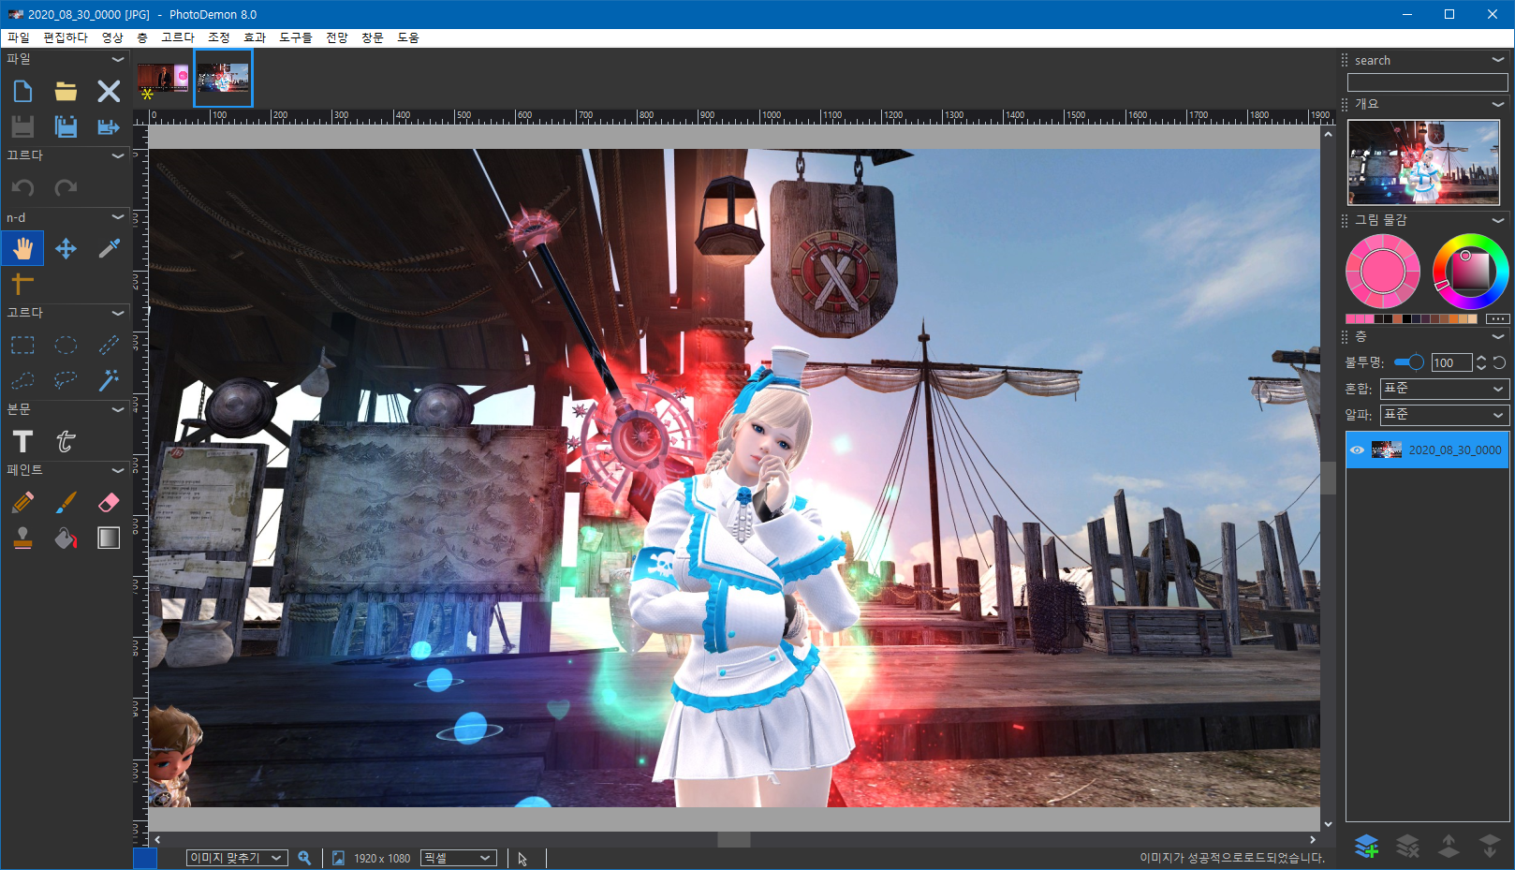Collapse the n-d tool section
Image resolution: width=1515 pixels, height=870 pixels.
118,217
